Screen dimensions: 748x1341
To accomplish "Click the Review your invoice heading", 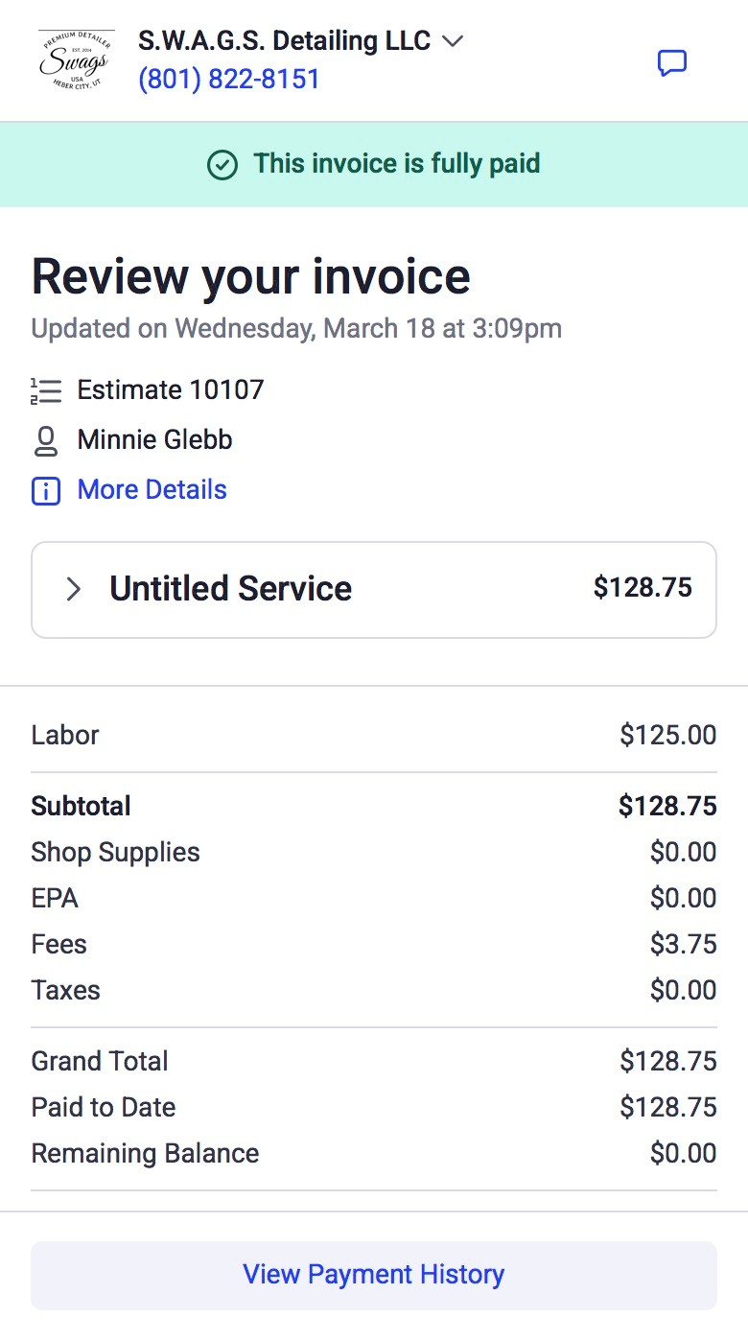I will click(251, 277).
